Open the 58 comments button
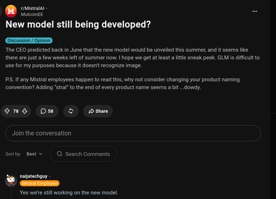276x199 pixels. [x=47, y=111]
